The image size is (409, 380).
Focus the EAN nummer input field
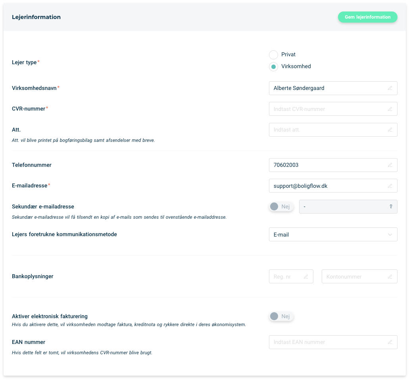pyautogui.click(x=333, y=342)
